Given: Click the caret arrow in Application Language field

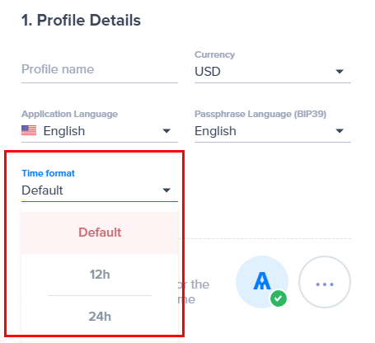Looking at the screenshot, I should coord(166,131).
